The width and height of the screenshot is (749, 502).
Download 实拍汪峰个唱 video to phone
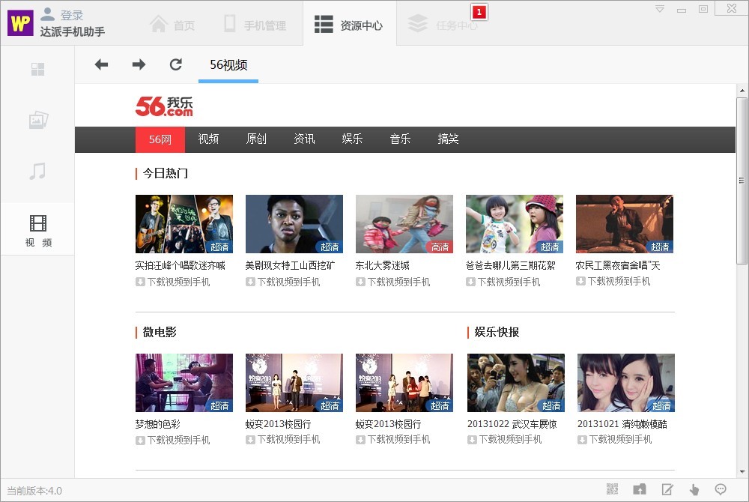pyautogui.click(x=173, y=282)
